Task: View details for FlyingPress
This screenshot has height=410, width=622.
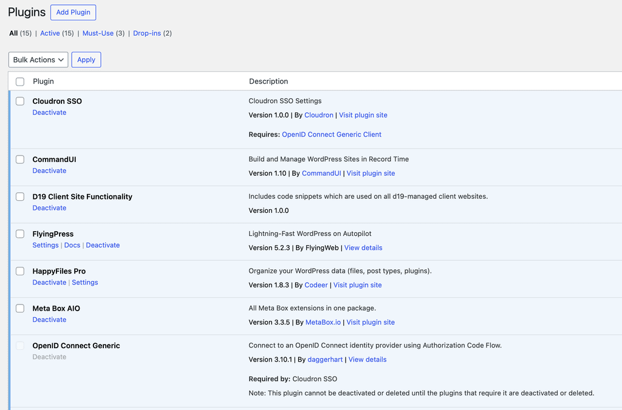Action: (363, 248)
